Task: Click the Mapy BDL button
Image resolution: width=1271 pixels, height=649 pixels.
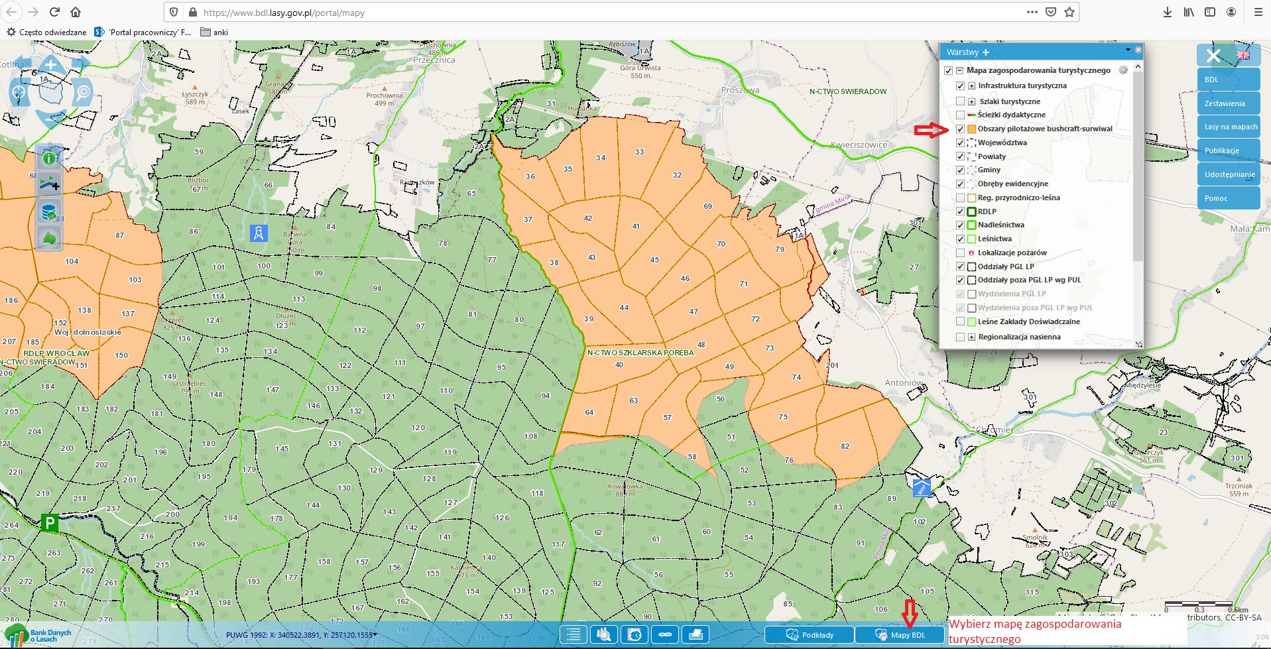Action: (x=900, y=634)
